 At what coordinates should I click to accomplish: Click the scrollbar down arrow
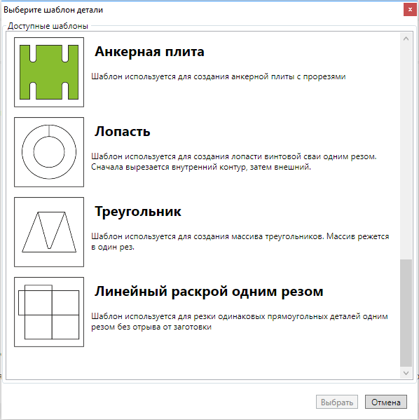click(406, 373)
